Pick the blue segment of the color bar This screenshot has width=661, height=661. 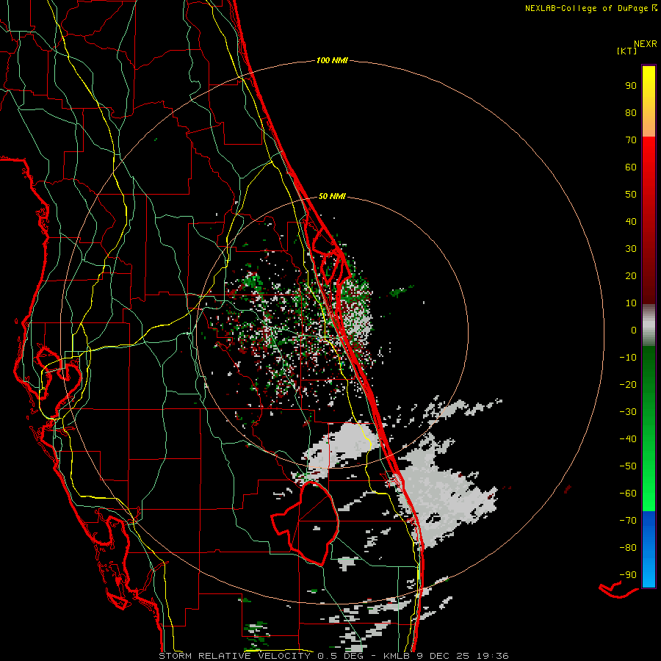tap(649, 549)
